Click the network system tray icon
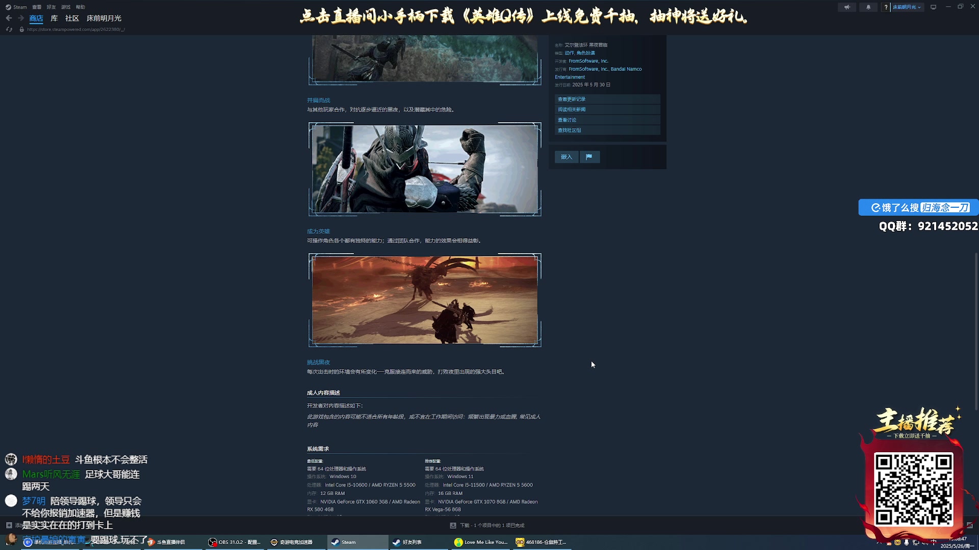This screenshot has height=550, width=979. (915, 542)
